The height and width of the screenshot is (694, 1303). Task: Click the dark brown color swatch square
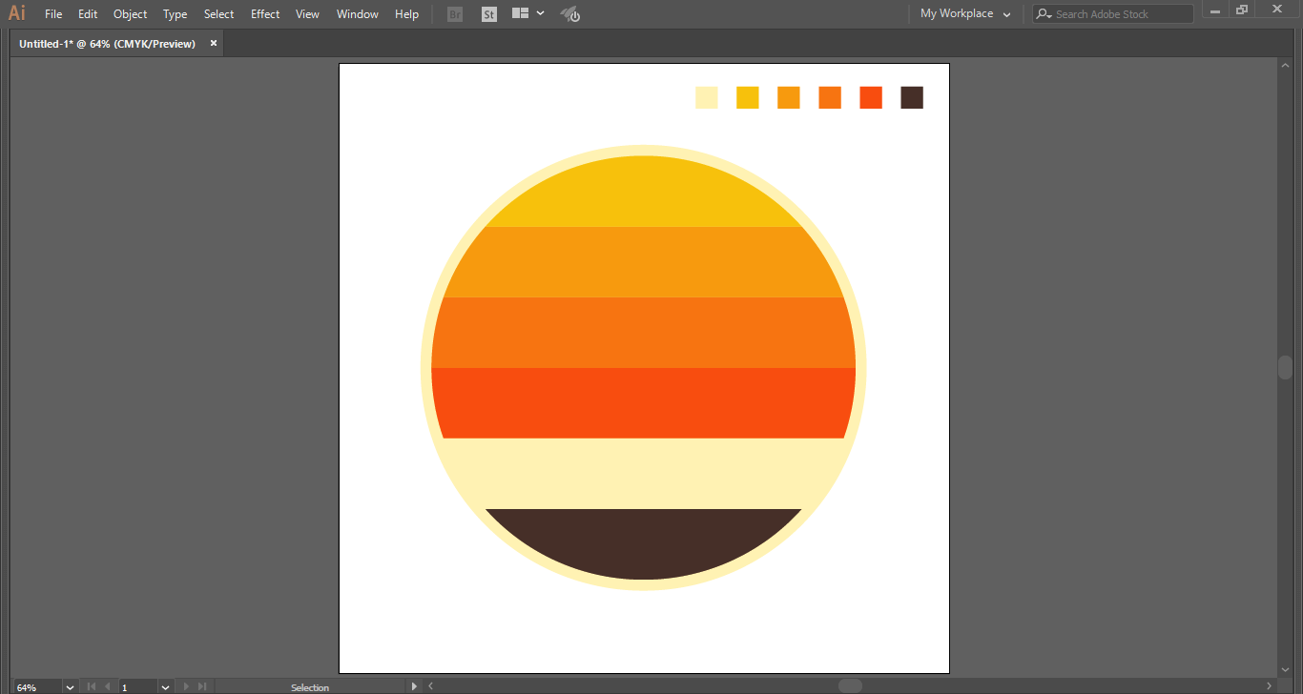[x=912, y=97]
